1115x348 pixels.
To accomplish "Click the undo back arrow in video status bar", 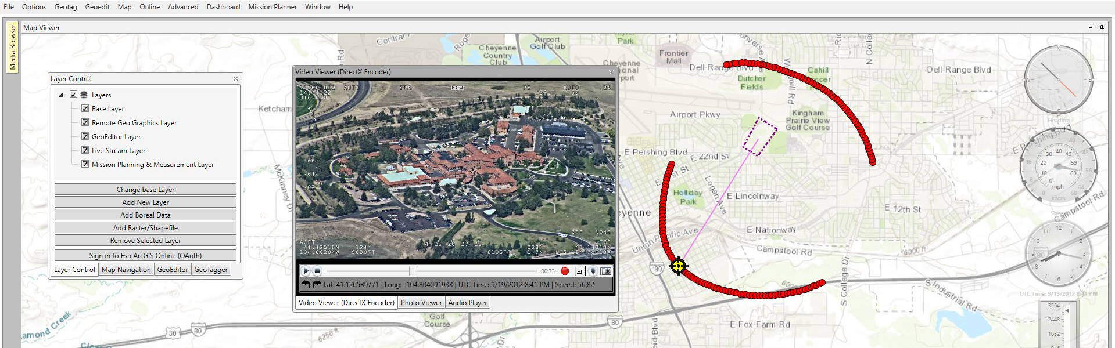I will (x=306, y=284).
